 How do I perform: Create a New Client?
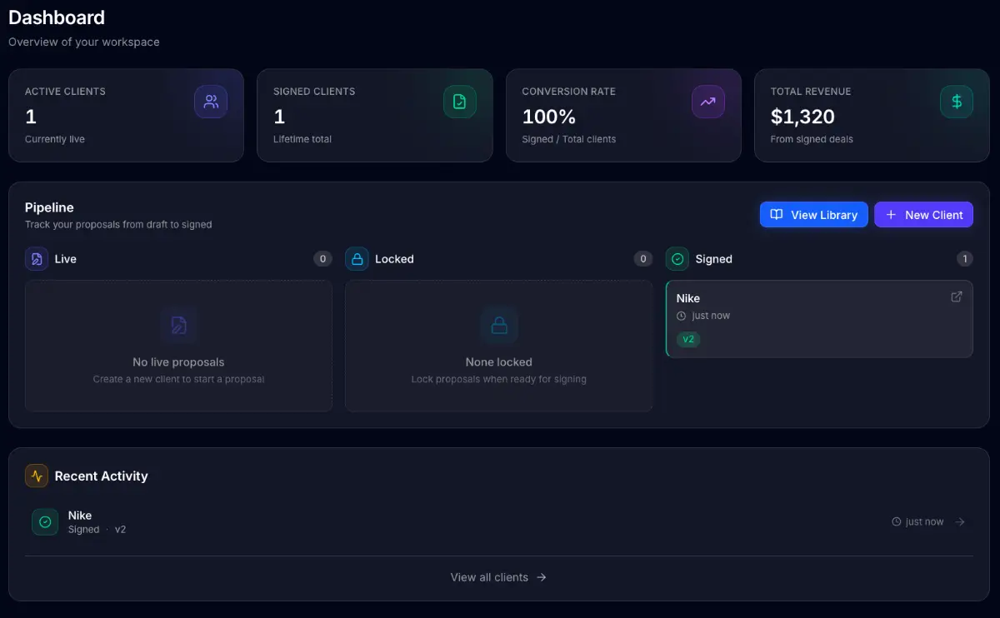(x=923, y=215)
